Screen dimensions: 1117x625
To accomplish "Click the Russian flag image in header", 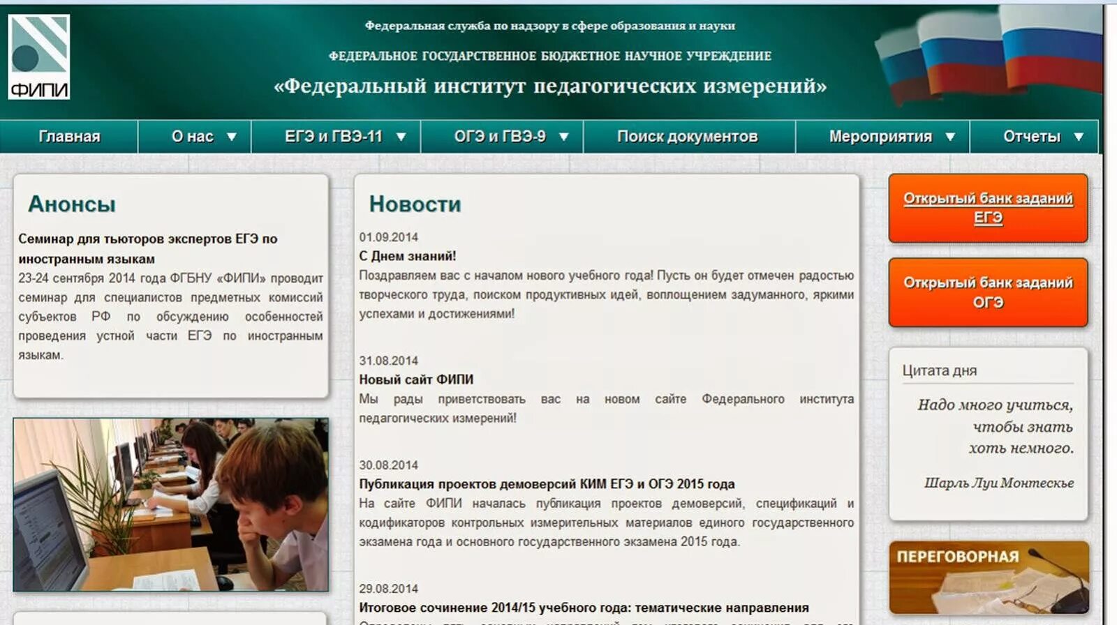I will tap(988, 56).
